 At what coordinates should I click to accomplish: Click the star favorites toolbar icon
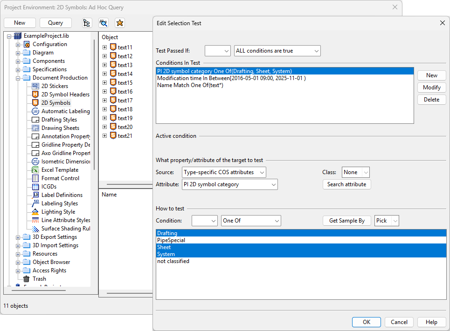point(120,23)
